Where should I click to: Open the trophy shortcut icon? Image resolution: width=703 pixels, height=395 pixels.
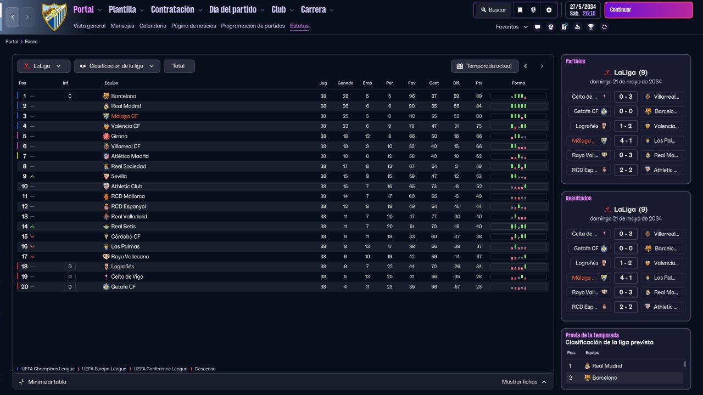click(x=590, y=27)
